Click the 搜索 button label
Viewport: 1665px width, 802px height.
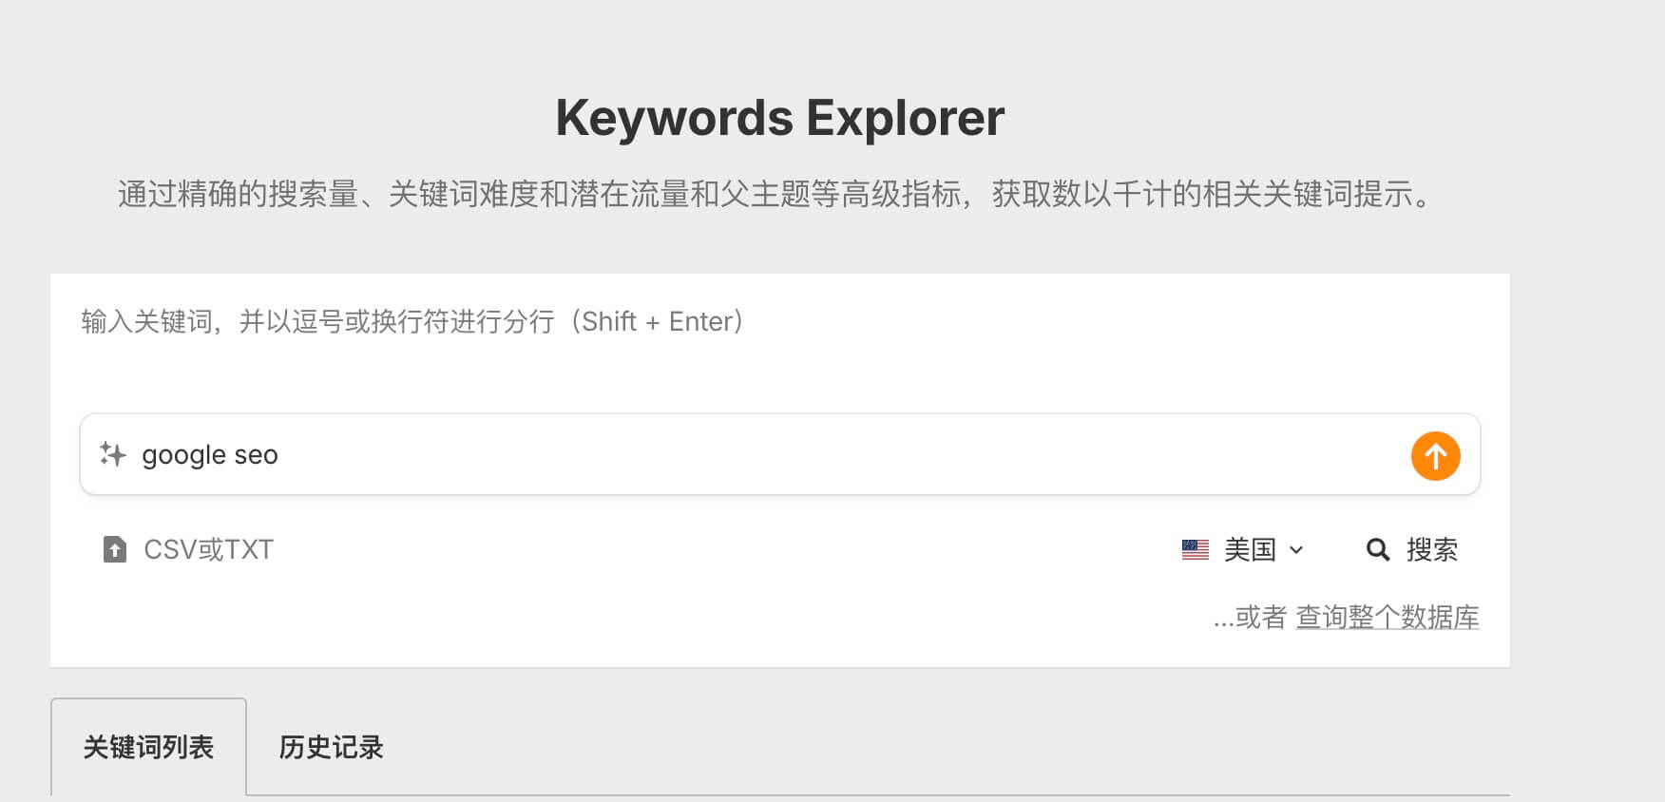[x=1431, y=549]
